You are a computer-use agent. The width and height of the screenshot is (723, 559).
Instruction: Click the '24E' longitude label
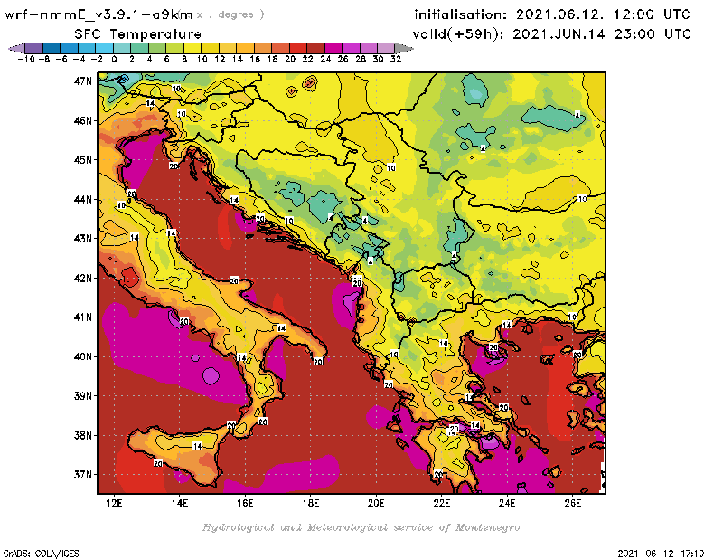tap(507, 503)
